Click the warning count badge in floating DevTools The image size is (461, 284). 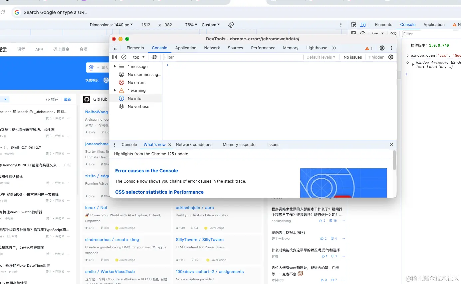click(369, 48)
